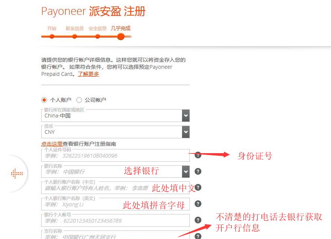Select the 公司帐户 radio button
This screenshot has width=331, height=239.
click(x=79, y=100)
